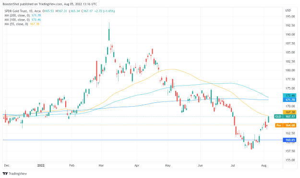Click the USD currency label on price axis
Image resolution: width=300 pixels, height=178 pixels.
288,11
